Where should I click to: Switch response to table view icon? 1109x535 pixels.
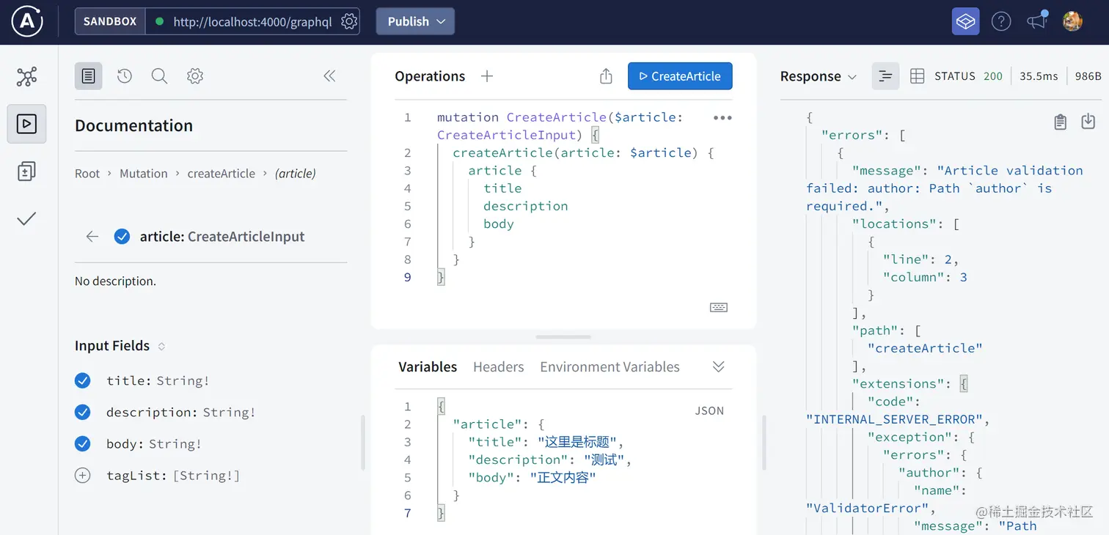click(917, 76)
